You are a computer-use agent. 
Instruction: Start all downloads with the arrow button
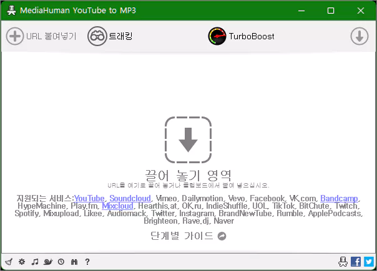click(x=359, y=36)
